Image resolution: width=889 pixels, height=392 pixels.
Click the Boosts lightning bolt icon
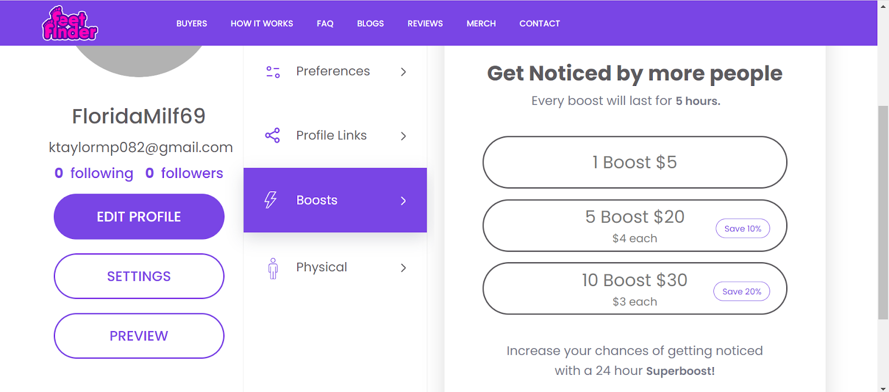271,200
